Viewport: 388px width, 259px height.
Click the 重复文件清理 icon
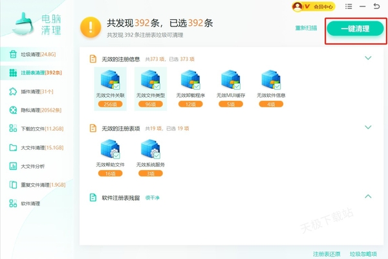pos(13,185)
